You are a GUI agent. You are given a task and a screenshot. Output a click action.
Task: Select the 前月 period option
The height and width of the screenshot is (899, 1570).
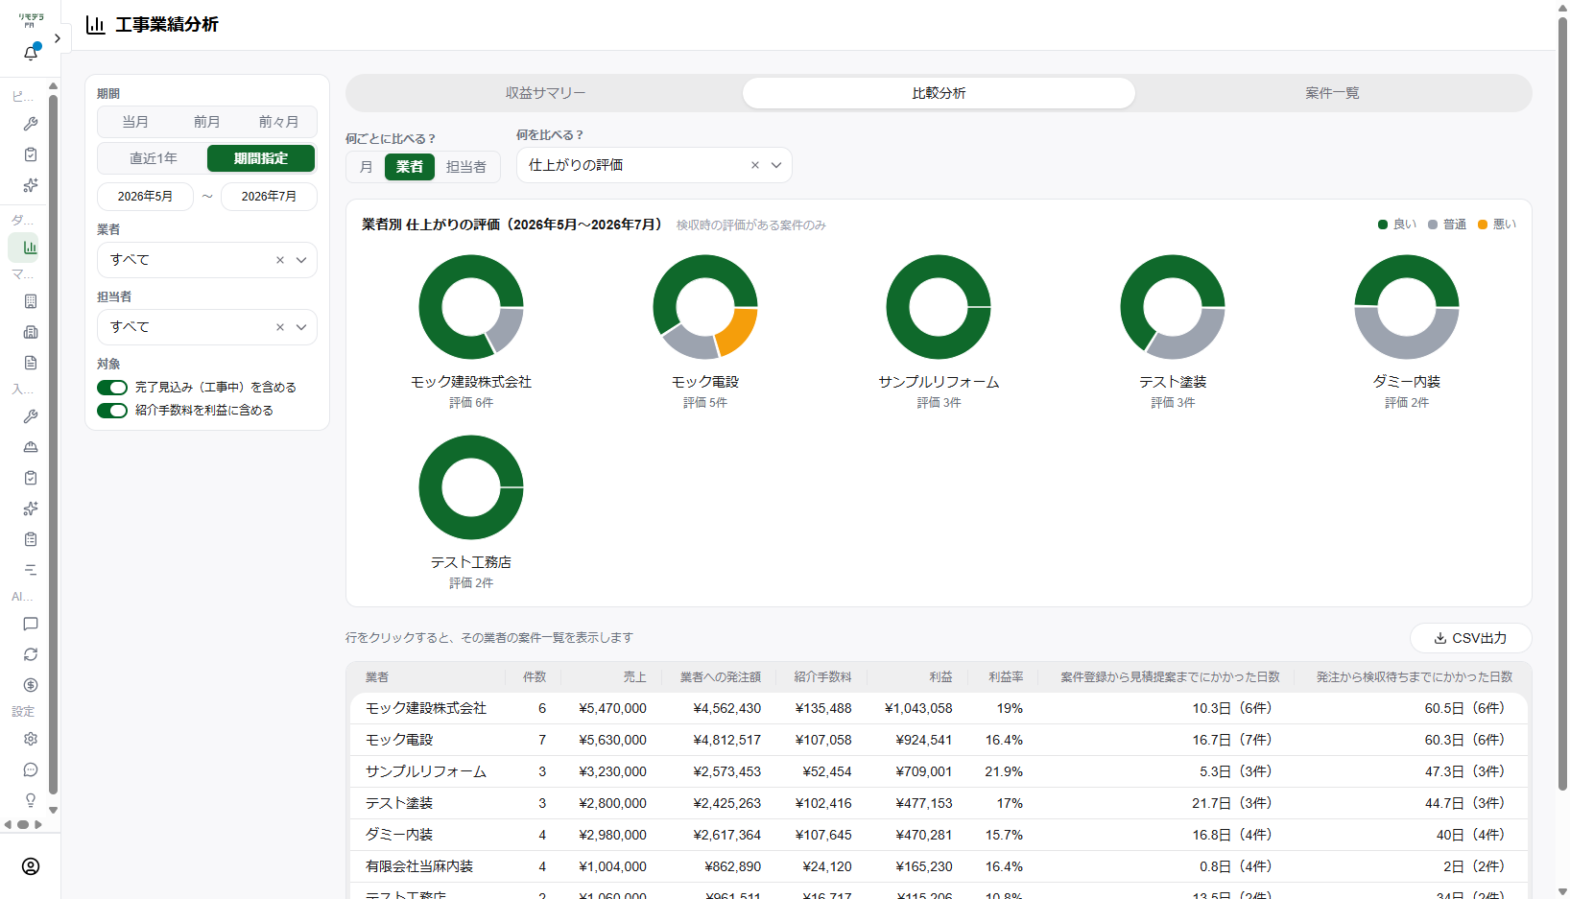click(207, 122)
